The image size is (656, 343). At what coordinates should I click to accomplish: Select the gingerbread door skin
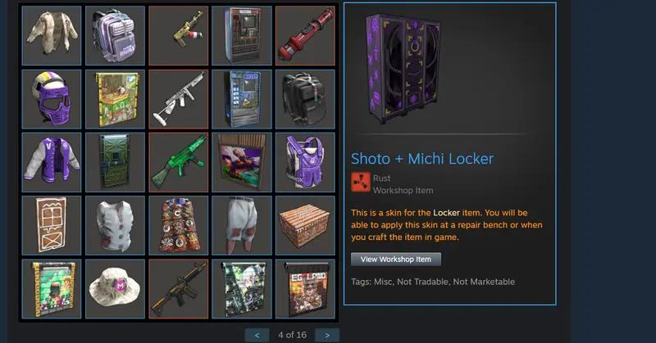click(x=52, y=226)
